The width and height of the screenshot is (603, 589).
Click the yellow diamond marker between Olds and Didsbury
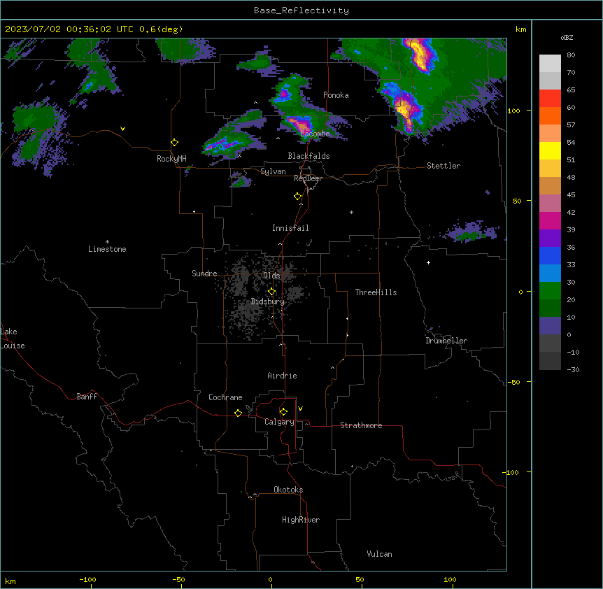(x=271, y=292)
